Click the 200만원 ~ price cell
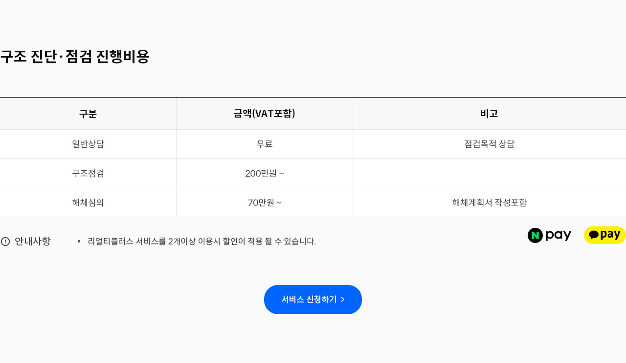 point(265,173)
